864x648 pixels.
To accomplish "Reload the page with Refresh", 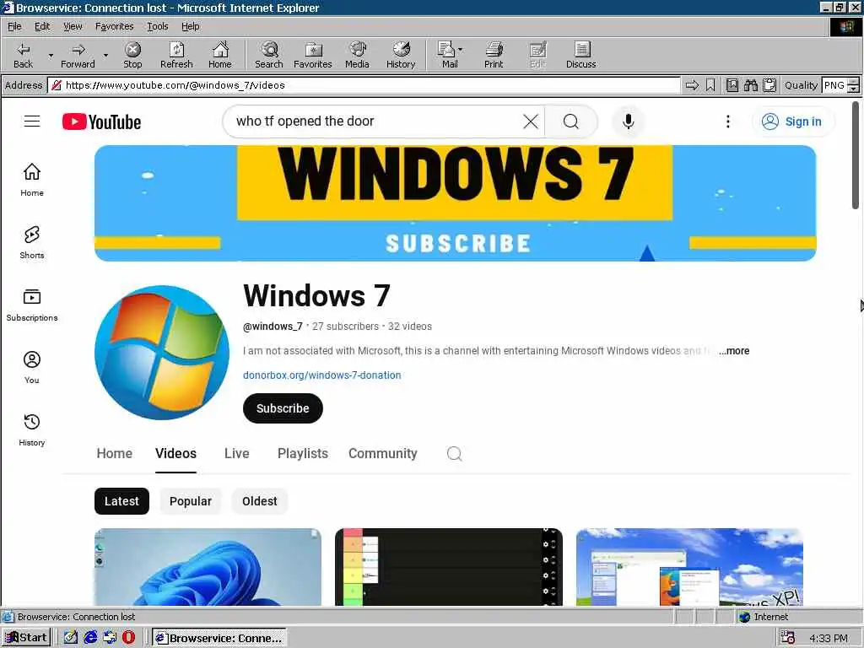I will pos(176,55).
